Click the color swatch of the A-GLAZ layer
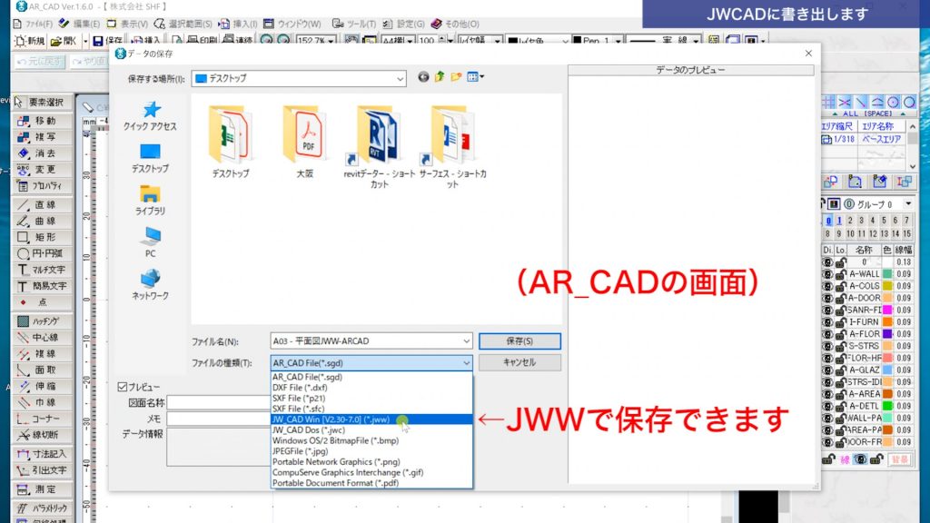The height and width of the screenshot is (523, 930). pyautogui.click(x=887, y=369)
